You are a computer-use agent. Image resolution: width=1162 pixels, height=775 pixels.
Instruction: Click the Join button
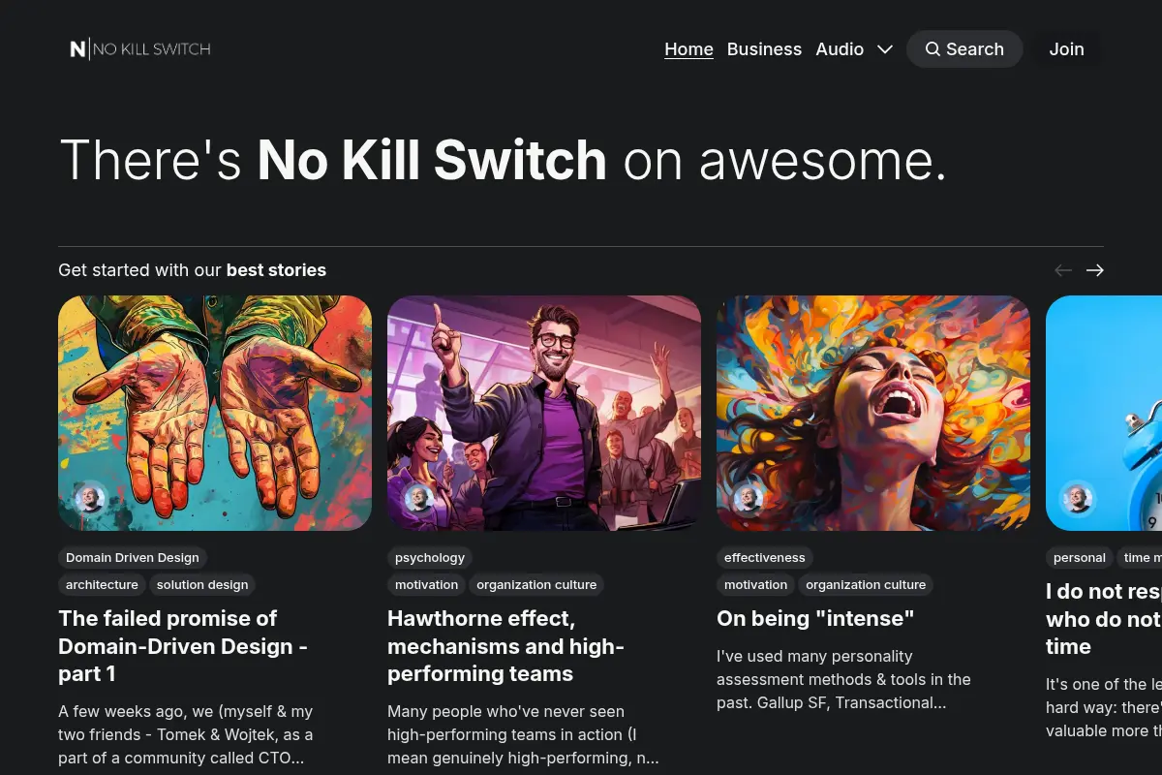pos(1066,48)
